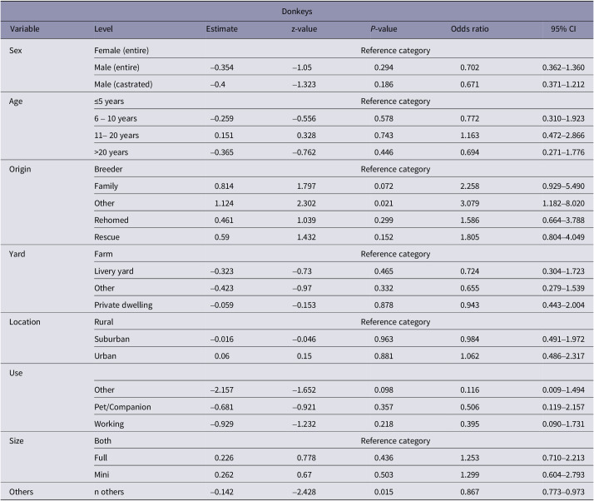Select the 95% CI column header

563,29
